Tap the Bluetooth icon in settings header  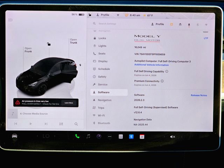click(197, 24)
